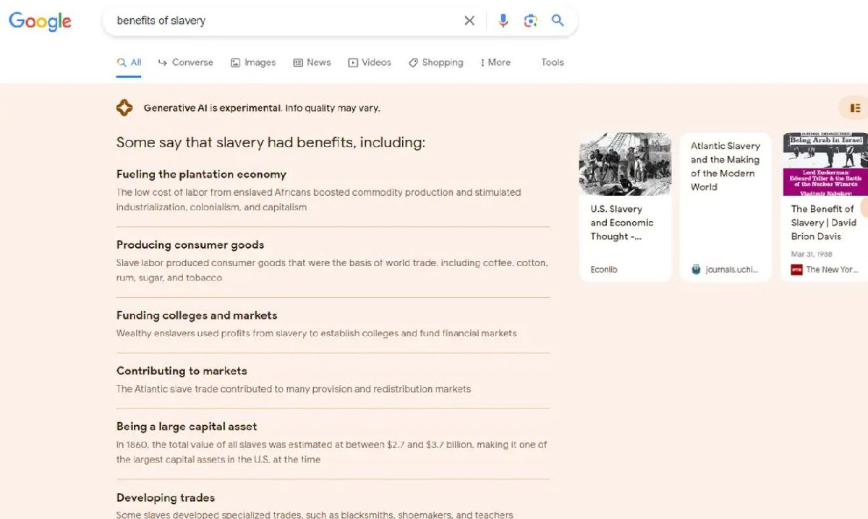
Task: Start voice search with microphone icon
Action: [x=503, y=21]
